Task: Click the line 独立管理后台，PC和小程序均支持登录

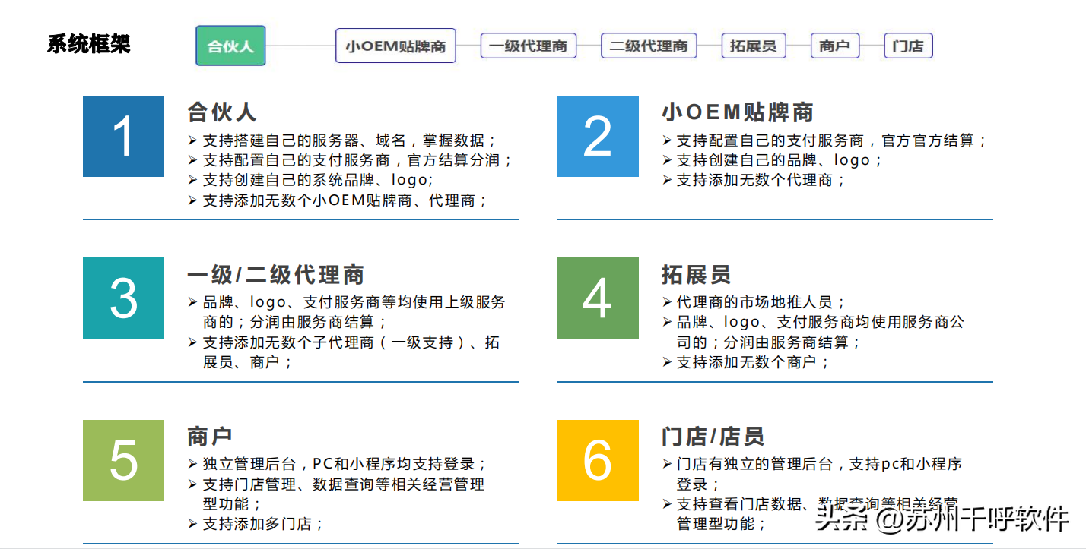Action: pyautogui.click(x=338, y=464)
